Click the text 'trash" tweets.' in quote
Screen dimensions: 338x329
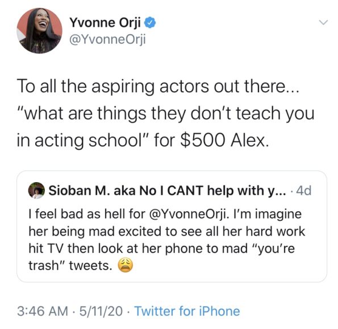pyautogui.click(x=70, y=265)
